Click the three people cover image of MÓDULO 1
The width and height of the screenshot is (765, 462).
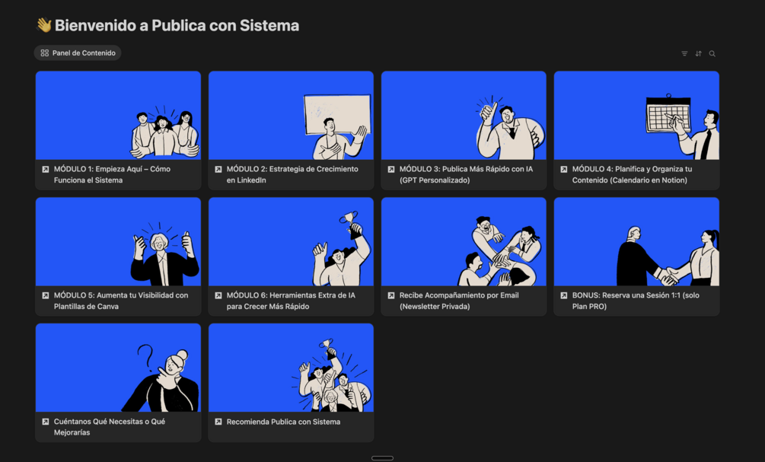[118, 115]
